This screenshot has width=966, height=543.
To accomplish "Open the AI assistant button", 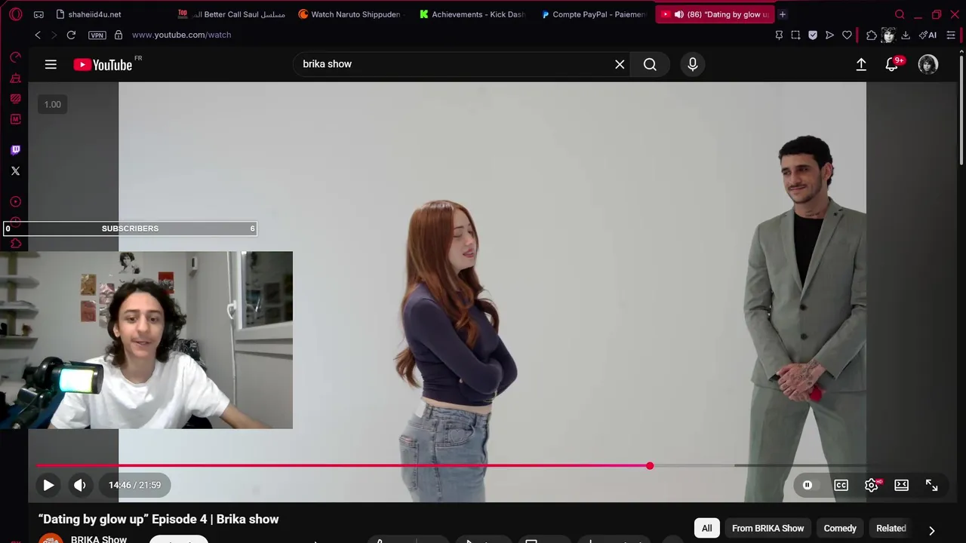I will pos(928,35).
